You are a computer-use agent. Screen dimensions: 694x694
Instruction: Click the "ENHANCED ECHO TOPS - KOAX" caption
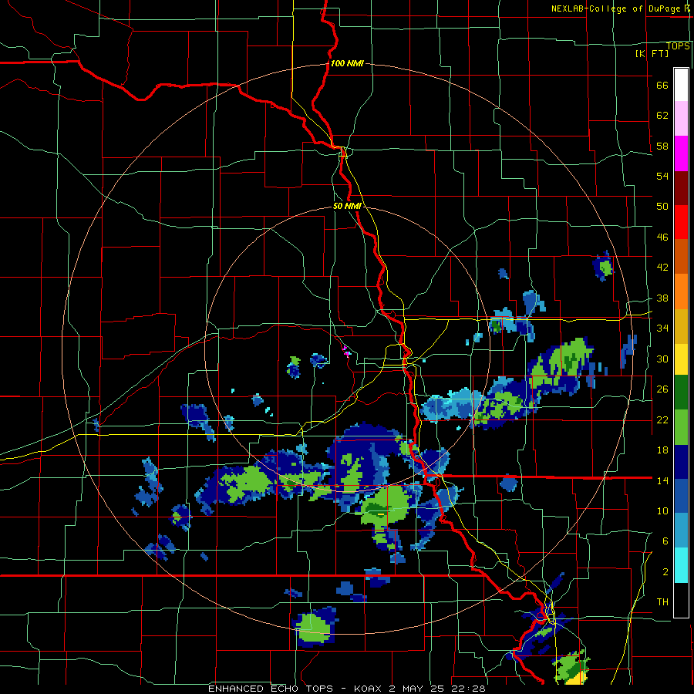[295, 689]
